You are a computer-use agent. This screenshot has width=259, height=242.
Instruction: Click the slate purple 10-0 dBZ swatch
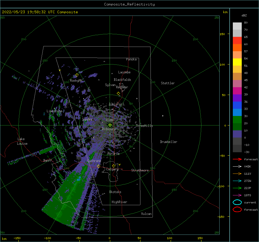click(237, 134)
